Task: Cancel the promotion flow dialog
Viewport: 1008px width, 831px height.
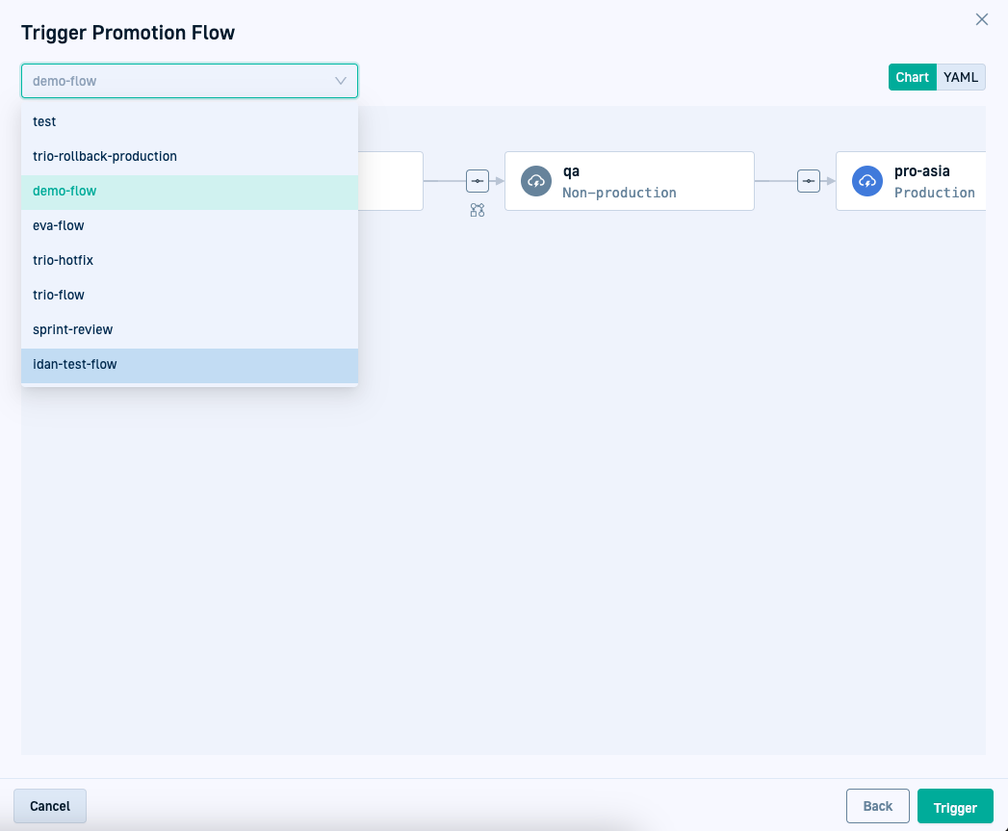Action: tap(50, 806)
